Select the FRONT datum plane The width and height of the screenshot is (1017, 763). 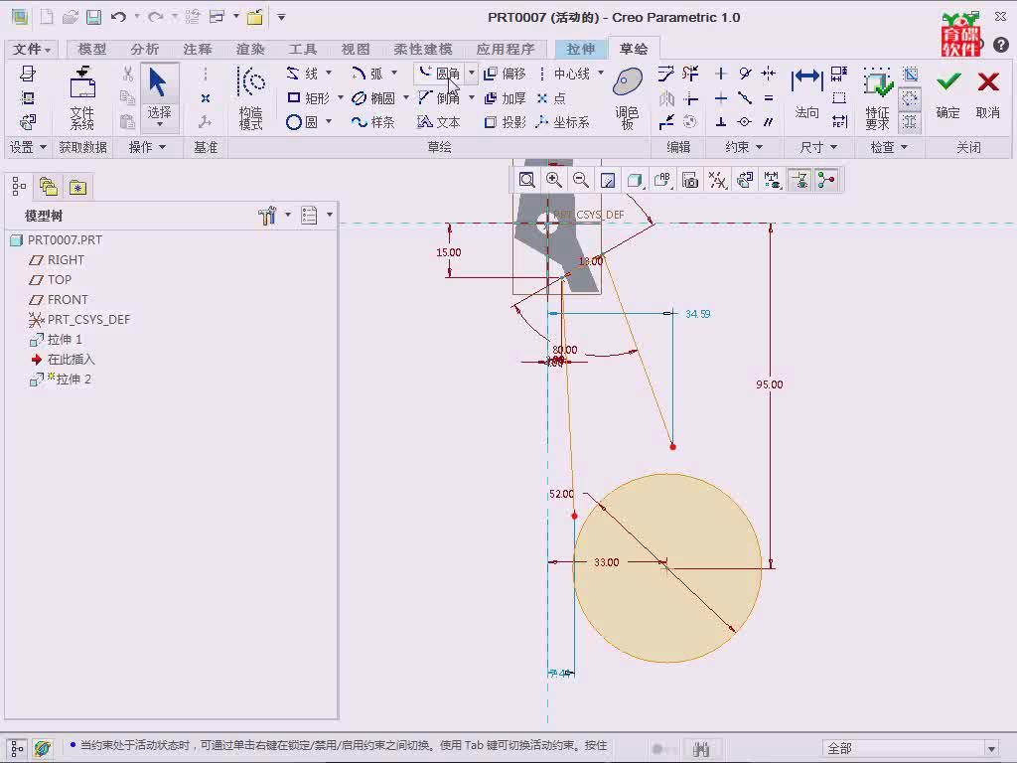[59, 300]
